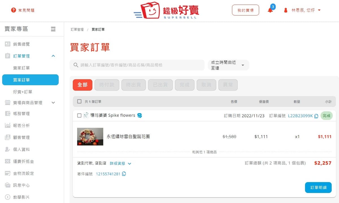This screenshot has width=339, height=203.
Task: Select the 待付款 filter tab
Action: pos(107,85)
